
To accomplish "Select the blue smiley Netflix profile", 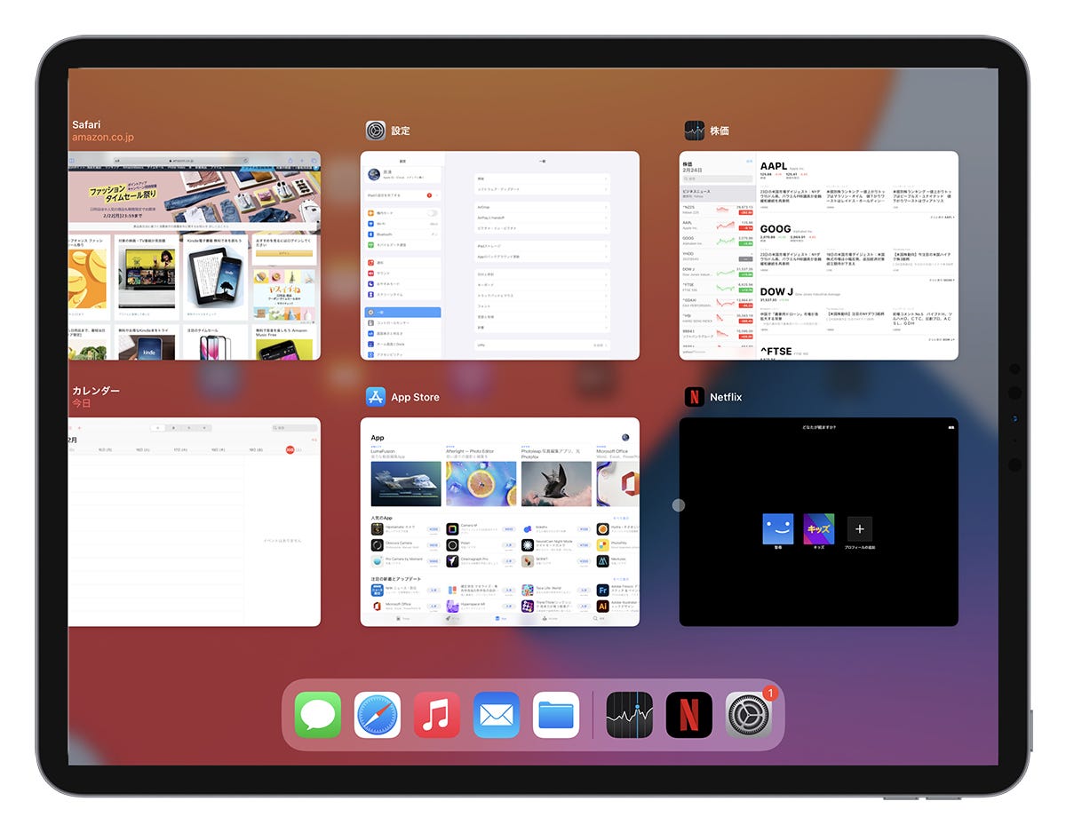I will pyautogui.click(x=777, y=529).
